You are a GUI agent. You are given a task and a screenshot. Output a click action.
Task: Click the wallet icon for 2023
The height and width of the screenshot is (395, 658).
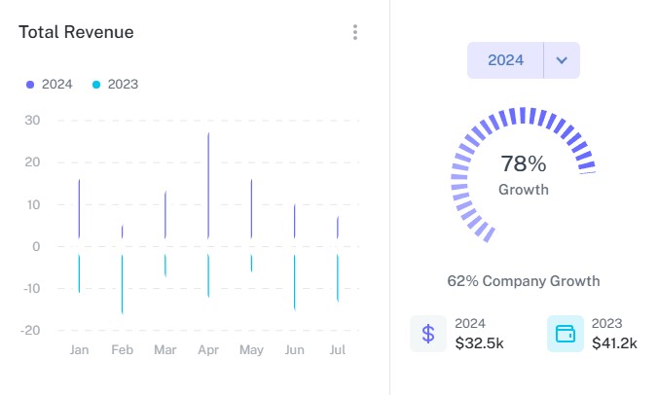(566, 334)
